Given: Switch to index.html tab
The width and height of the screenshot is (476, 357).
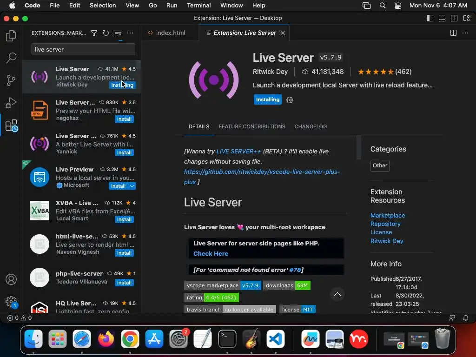Looking at the screenshot, I should click(170, 33).
